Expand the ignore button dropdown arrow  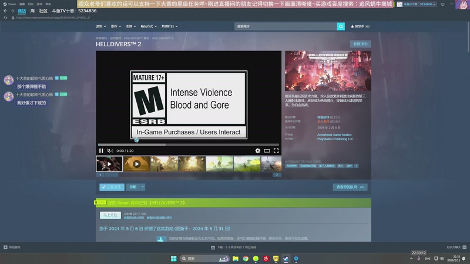[x=143, y=187]
